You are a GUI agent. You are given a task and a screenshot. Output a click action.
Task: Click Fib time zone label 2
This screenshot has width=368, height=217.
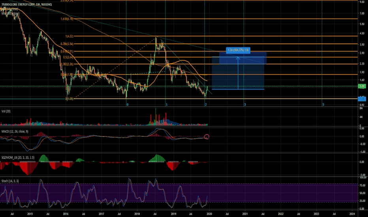click(x=206, y=105)
